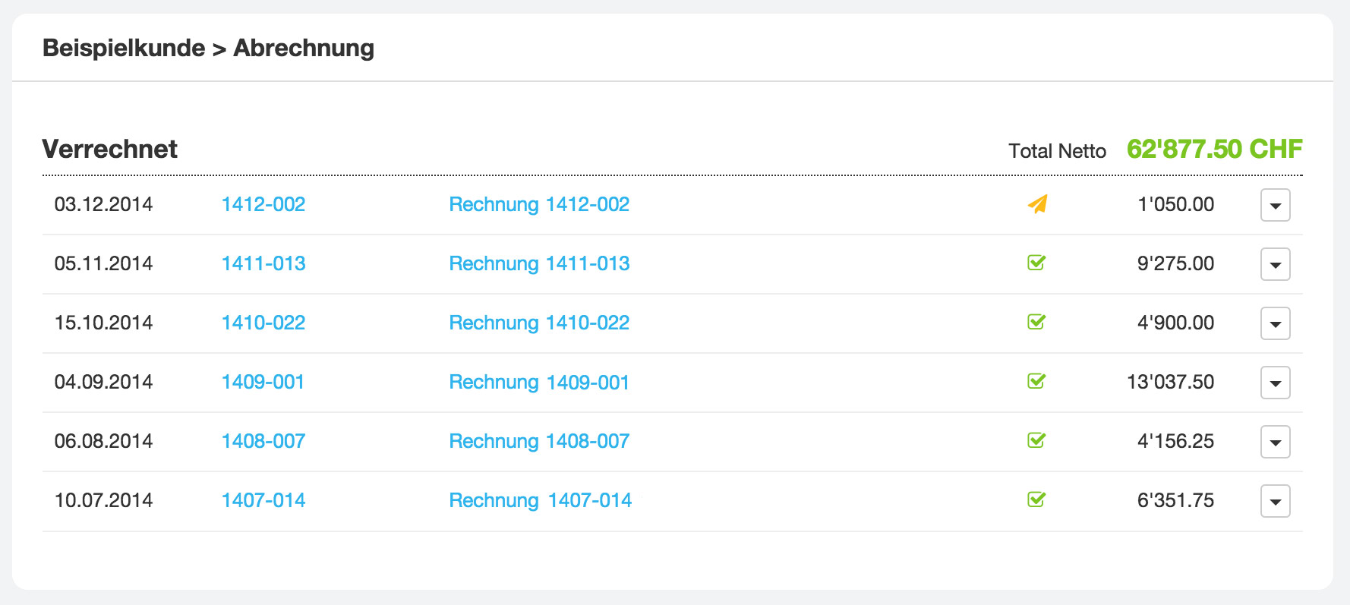Screen dimensions: 1350x605
Task: Open dropdown menu for the 9'275.00 row
Action: pyautogui.click(x=1275, y=264)
